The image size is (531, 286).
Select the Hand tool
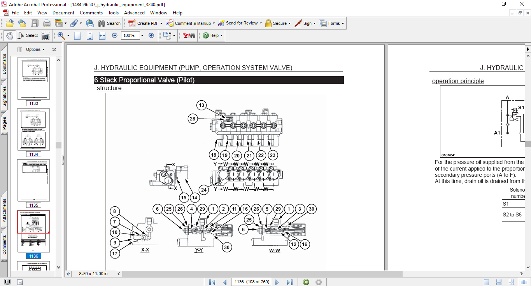point(9,35)
